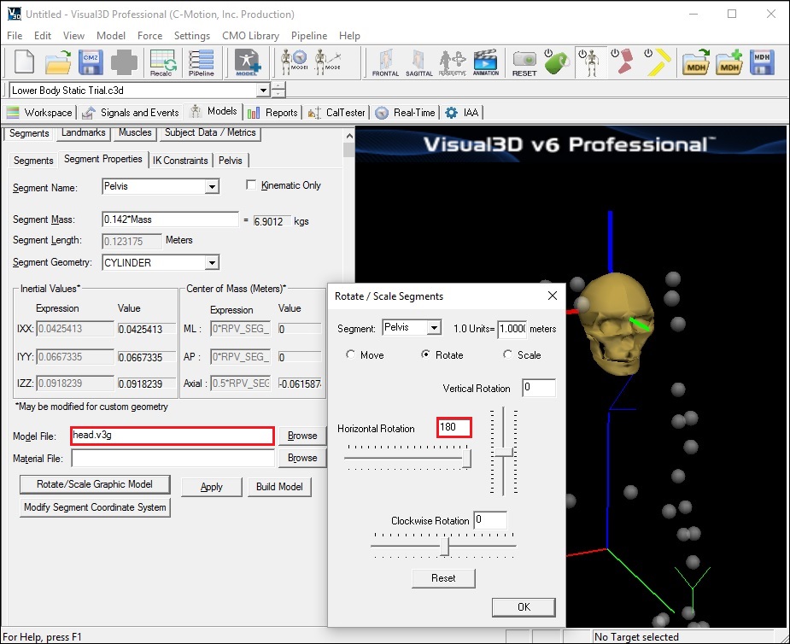790x644 pixels.
Task: Select the Rotate radio button
Action: [425, 354]
